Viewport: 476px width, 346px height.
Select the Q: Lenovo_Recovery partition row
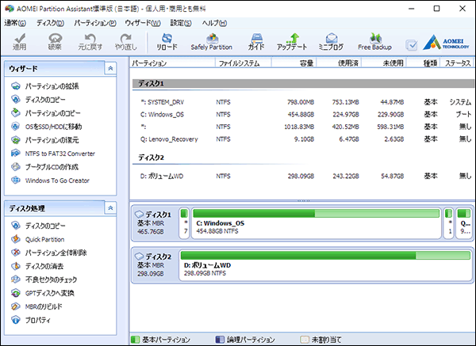304,139
